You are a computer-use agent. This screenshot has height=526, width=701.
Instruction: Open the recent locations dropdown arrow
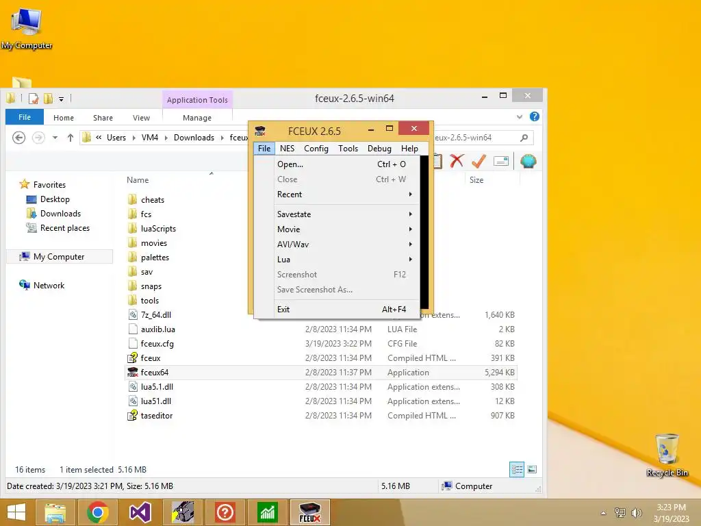55,138
